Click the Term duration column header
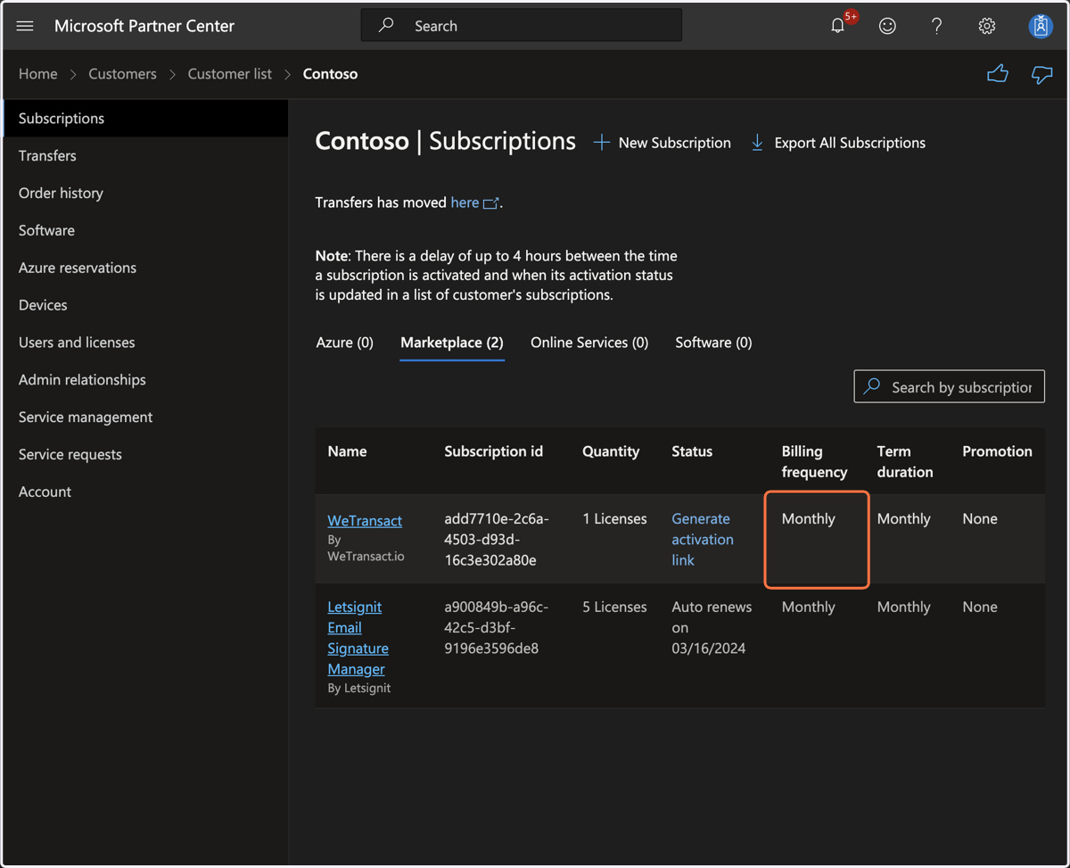Screen dimensions: 1070x868 pos(905,461)
